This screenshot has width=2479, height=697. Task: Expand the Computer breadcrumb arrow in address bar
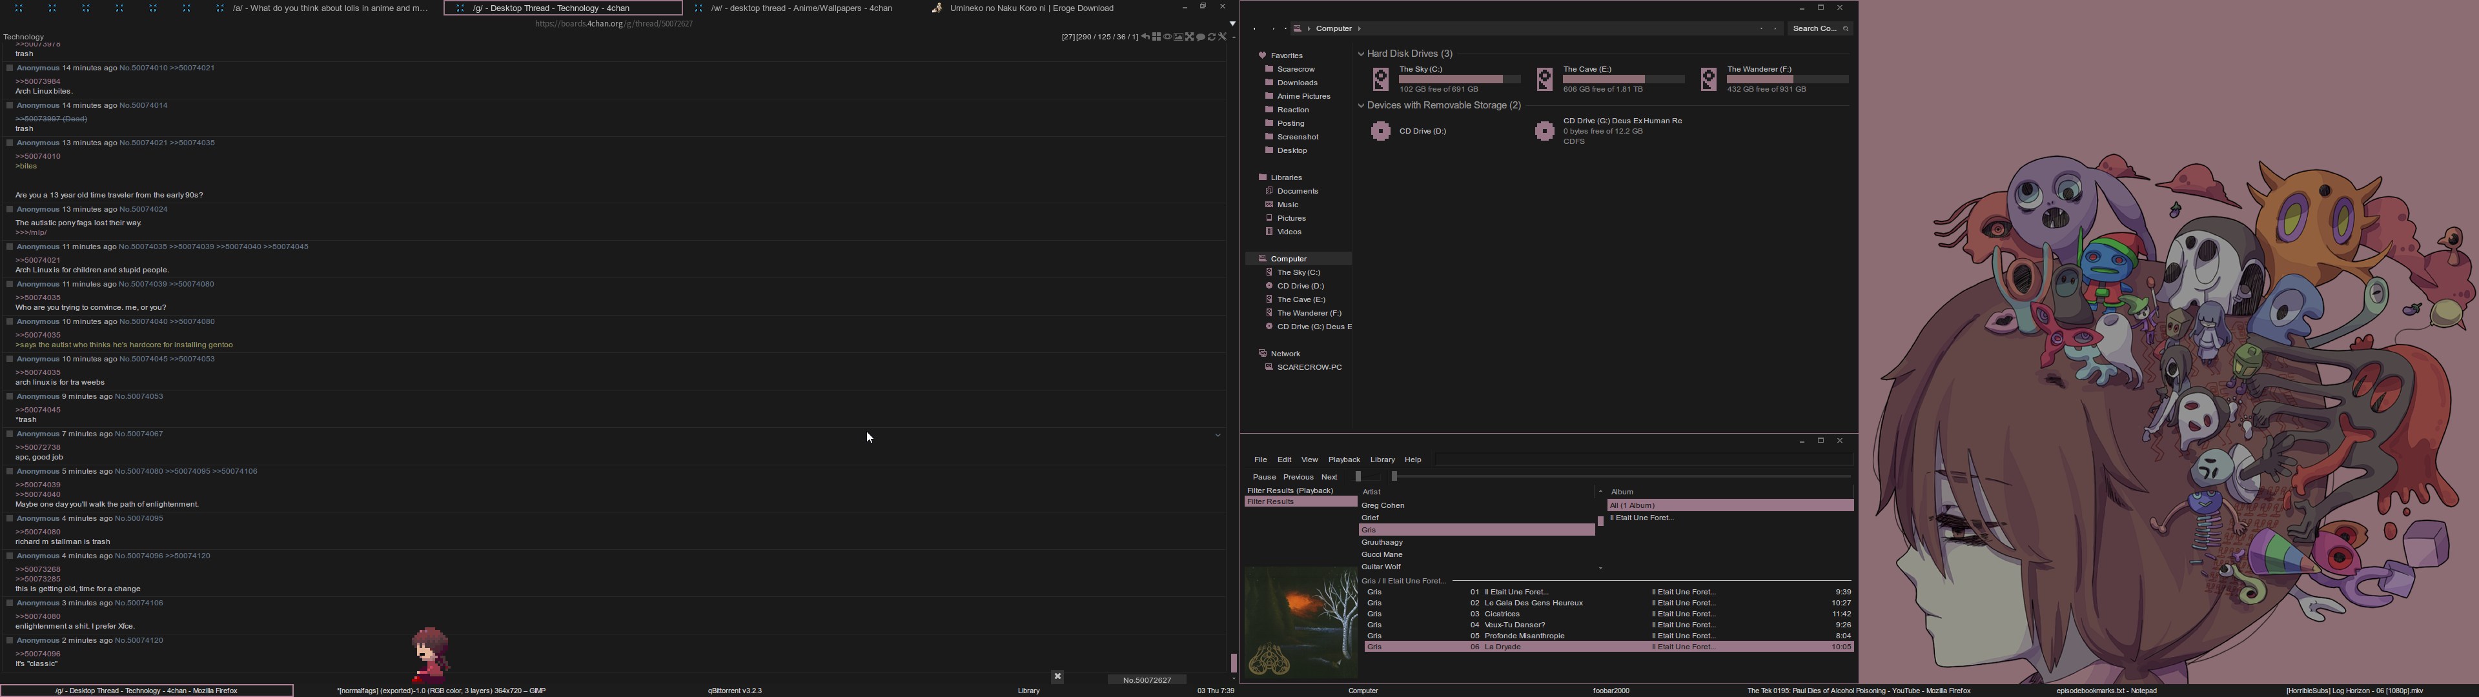click(1359, 29)
